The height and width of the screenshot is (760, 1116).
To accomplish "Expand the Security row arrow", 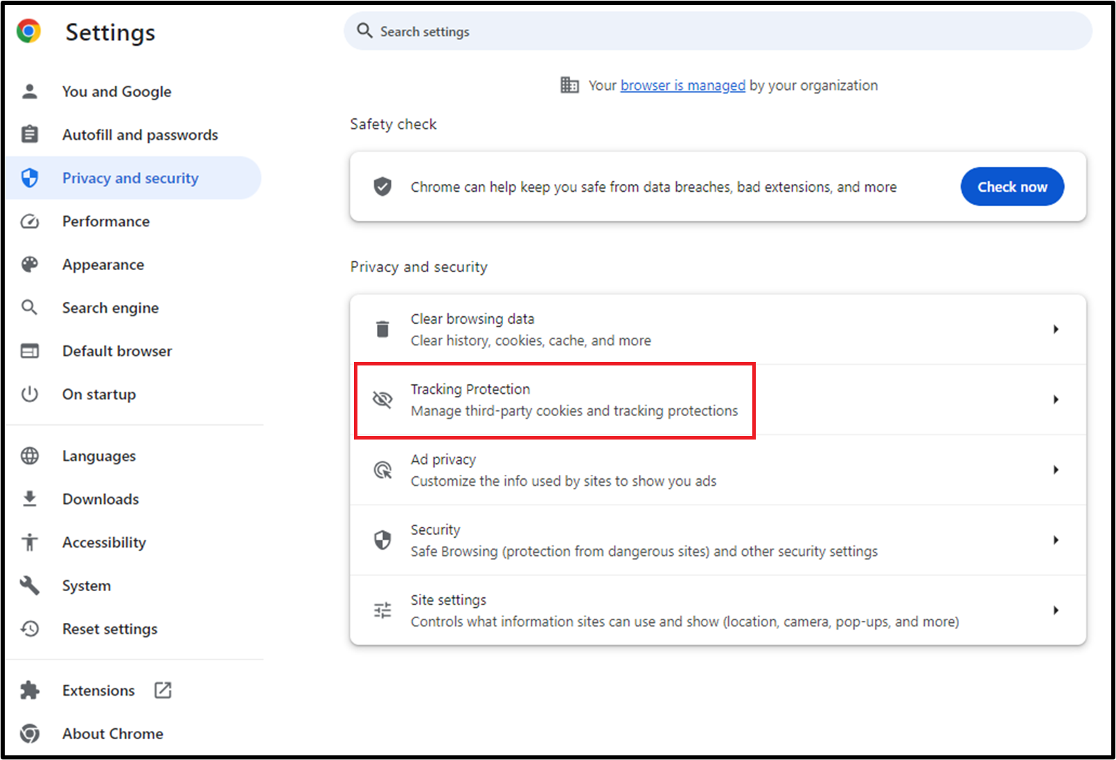I will tap(1056, 540).
